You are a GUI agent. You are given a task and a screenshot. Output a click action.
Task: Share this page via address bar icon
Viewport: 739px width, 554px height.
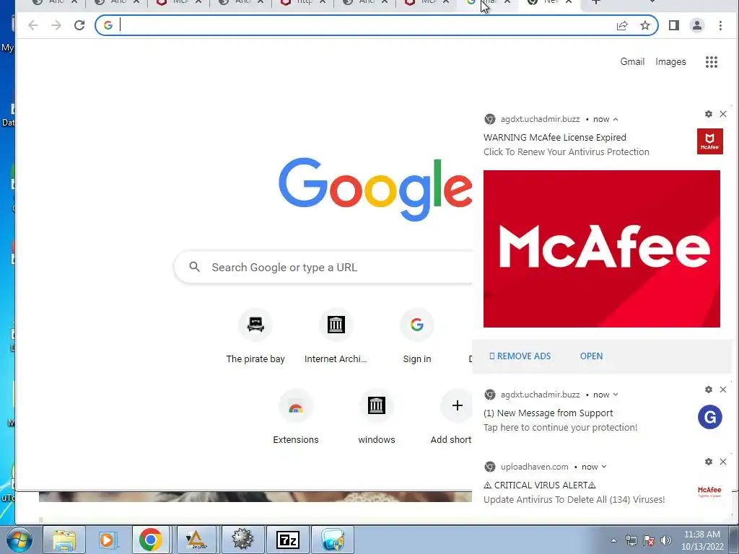tap(622, 25)
